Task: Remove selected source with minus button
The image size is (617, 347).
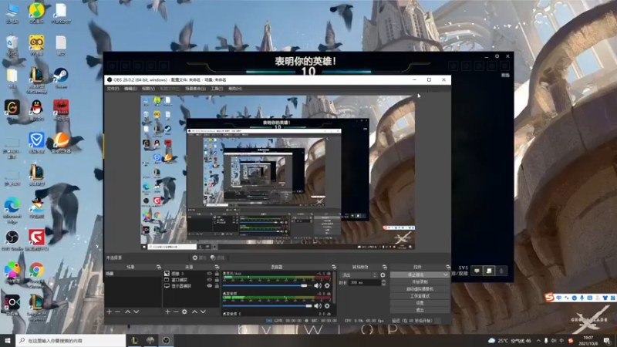Action: (176, 312)
